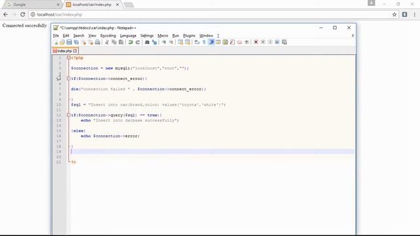Toggle word wrap in the toolbar
Image resolution: width=420 pixels, height=236 pixels.
pyautogui.click(x=197, y=42)
